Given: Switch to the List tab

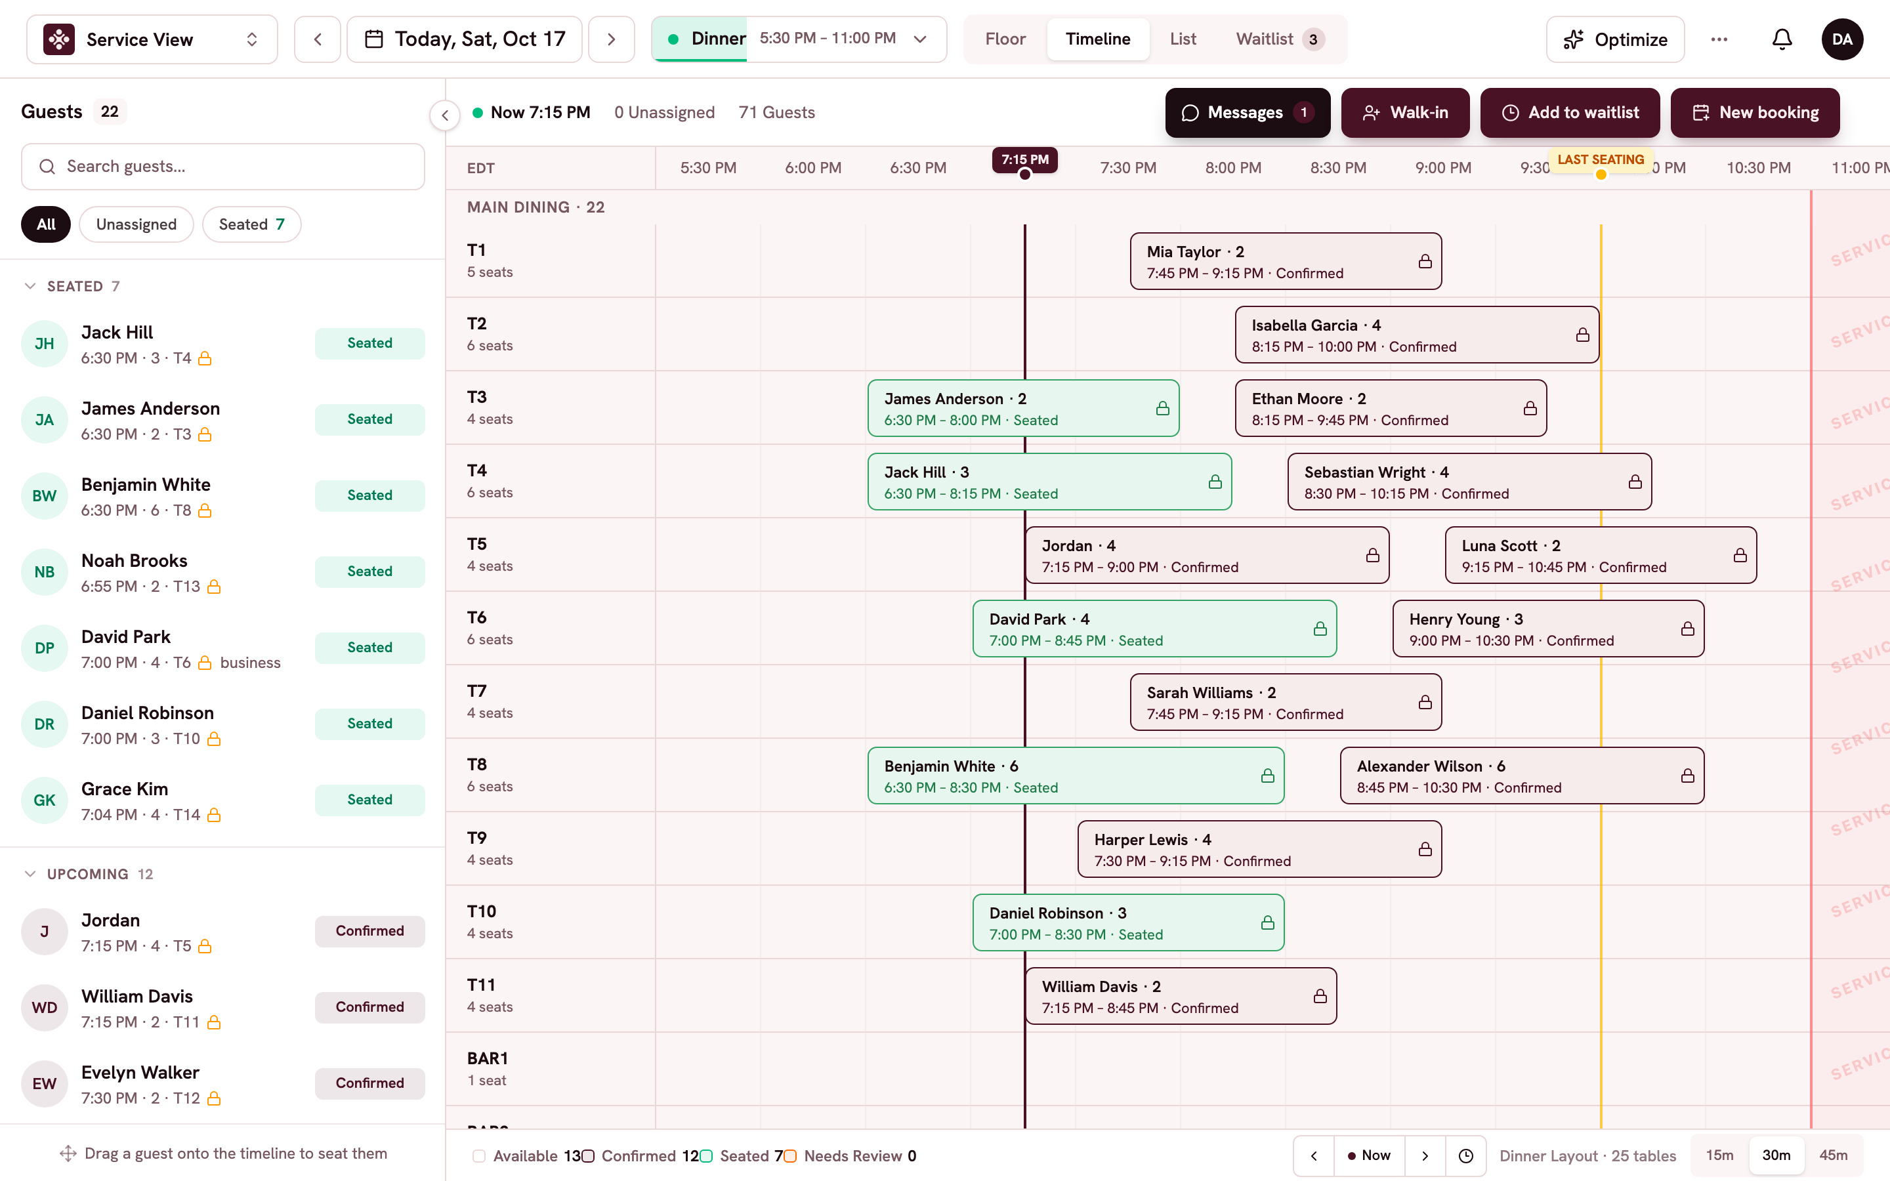Looking at the screenshot, I should [x=1183, y=39].
